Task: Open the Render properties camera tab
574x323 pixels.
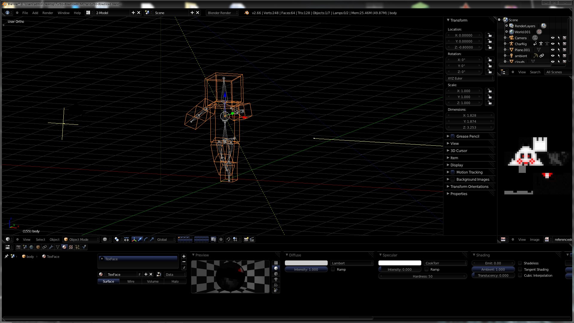Action: point(19,247)
